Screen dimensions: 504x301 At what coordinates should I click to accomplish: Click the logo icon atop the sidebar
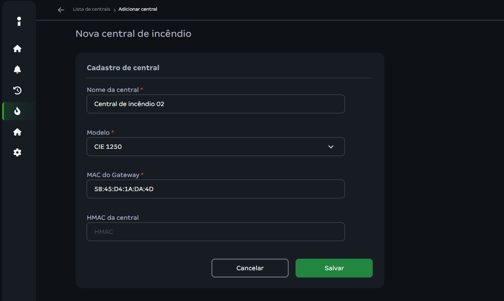coord(19,21)
